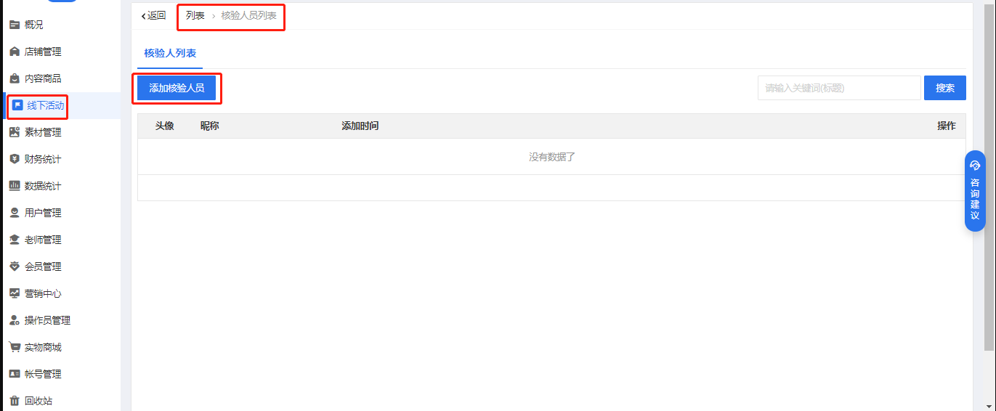Focus the keyword search input field
Image resolution: width=996 pixels, height=411 pixels.
(839, 88)
